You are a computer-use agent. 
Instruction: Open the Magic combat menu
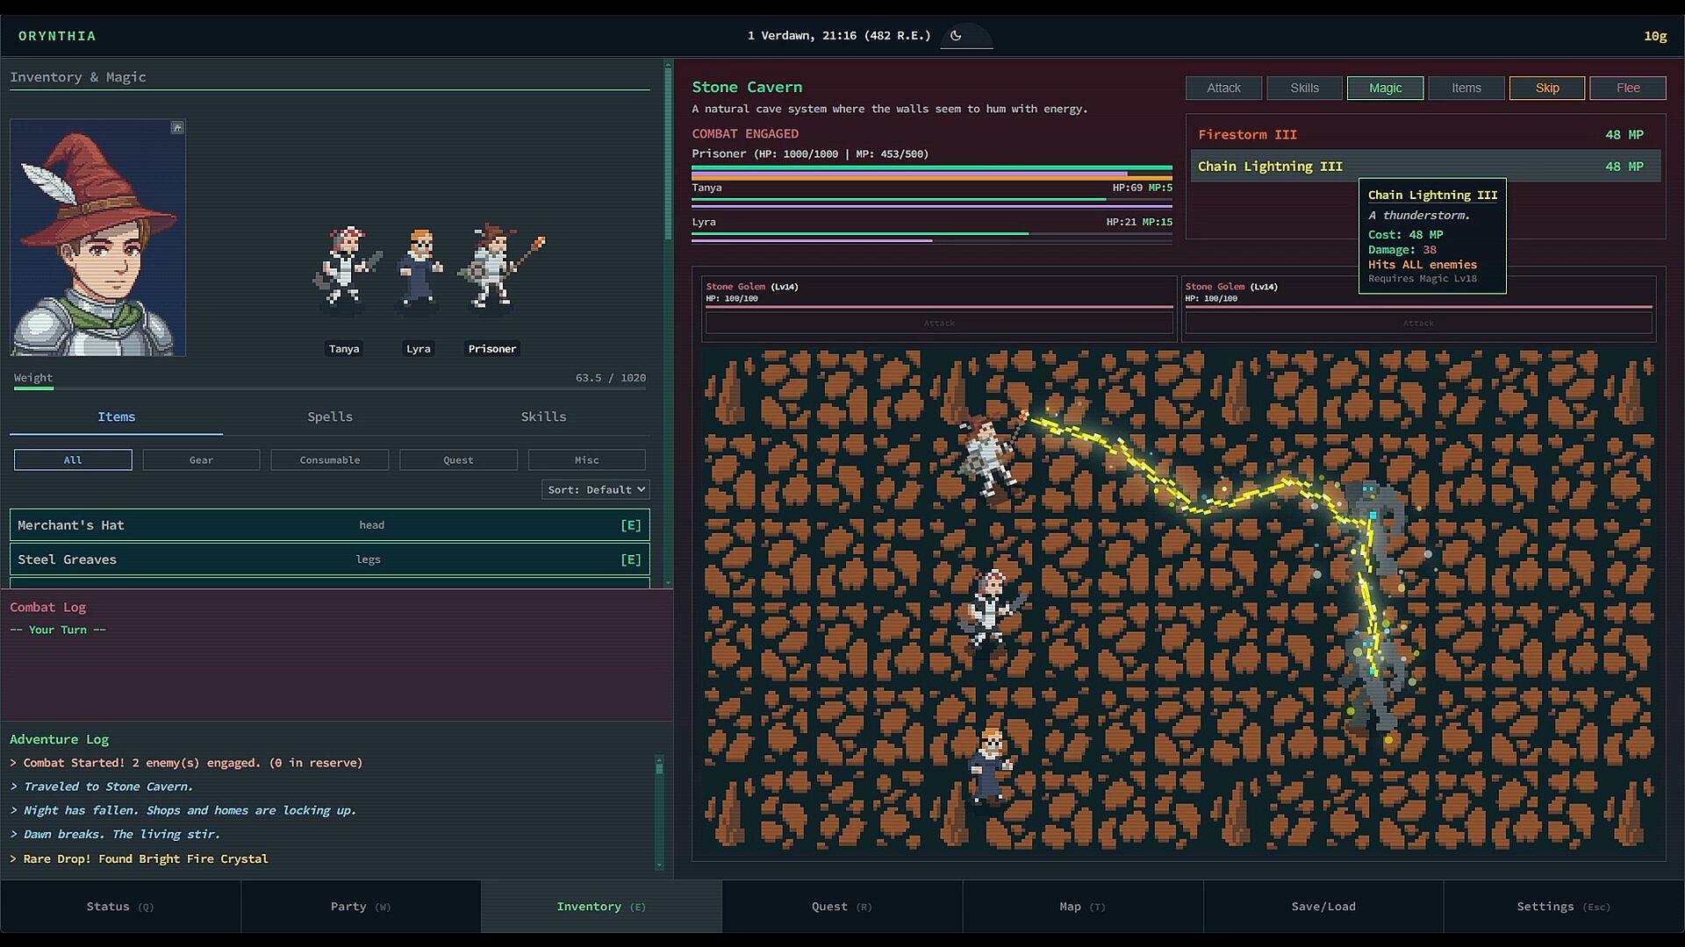coord(1385,88)
